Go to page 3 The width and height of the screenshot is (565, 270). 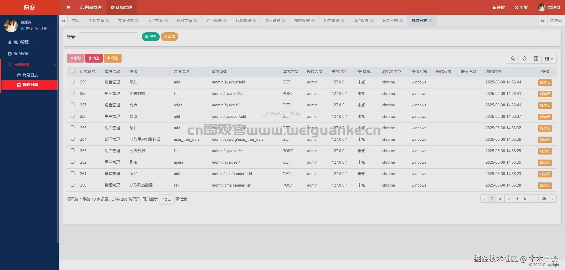coord(508,199)
